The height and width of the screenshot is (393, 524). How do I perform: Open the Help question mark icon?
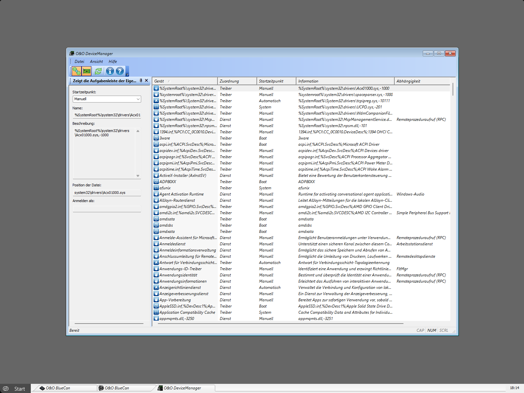point(120,71)
